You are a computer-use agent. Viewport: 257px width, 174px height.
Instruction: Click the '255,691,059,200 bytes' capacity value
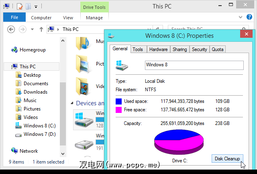pos(182,123)
